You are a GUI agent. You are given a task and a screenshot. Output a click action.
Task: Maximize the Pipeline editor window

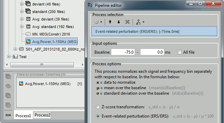click(200, 3)
